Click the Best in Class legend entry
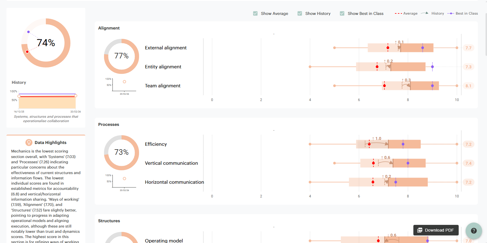 point(463,13)
